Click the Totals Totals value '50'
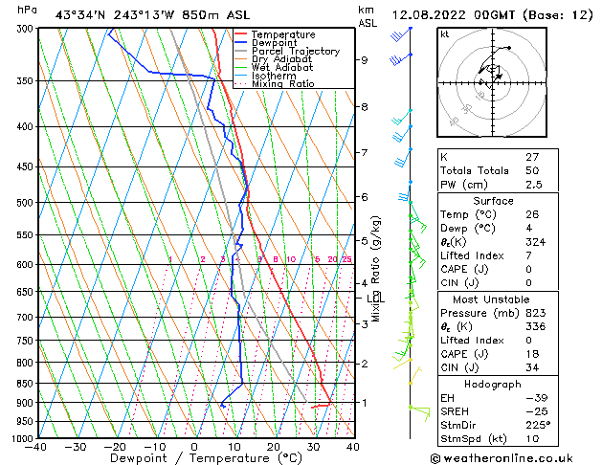Screen dimensions: 602x465 532,170
